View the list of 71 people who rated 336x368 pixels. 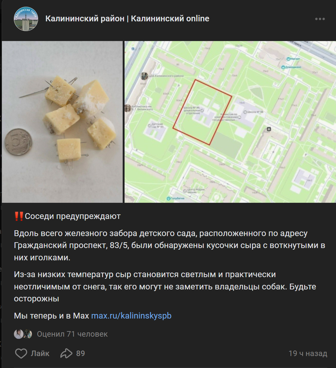click(x=72, y=334)
